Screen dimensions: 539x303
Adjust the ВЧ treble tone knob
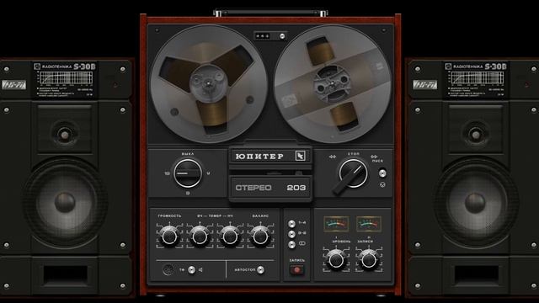(200, 237)
